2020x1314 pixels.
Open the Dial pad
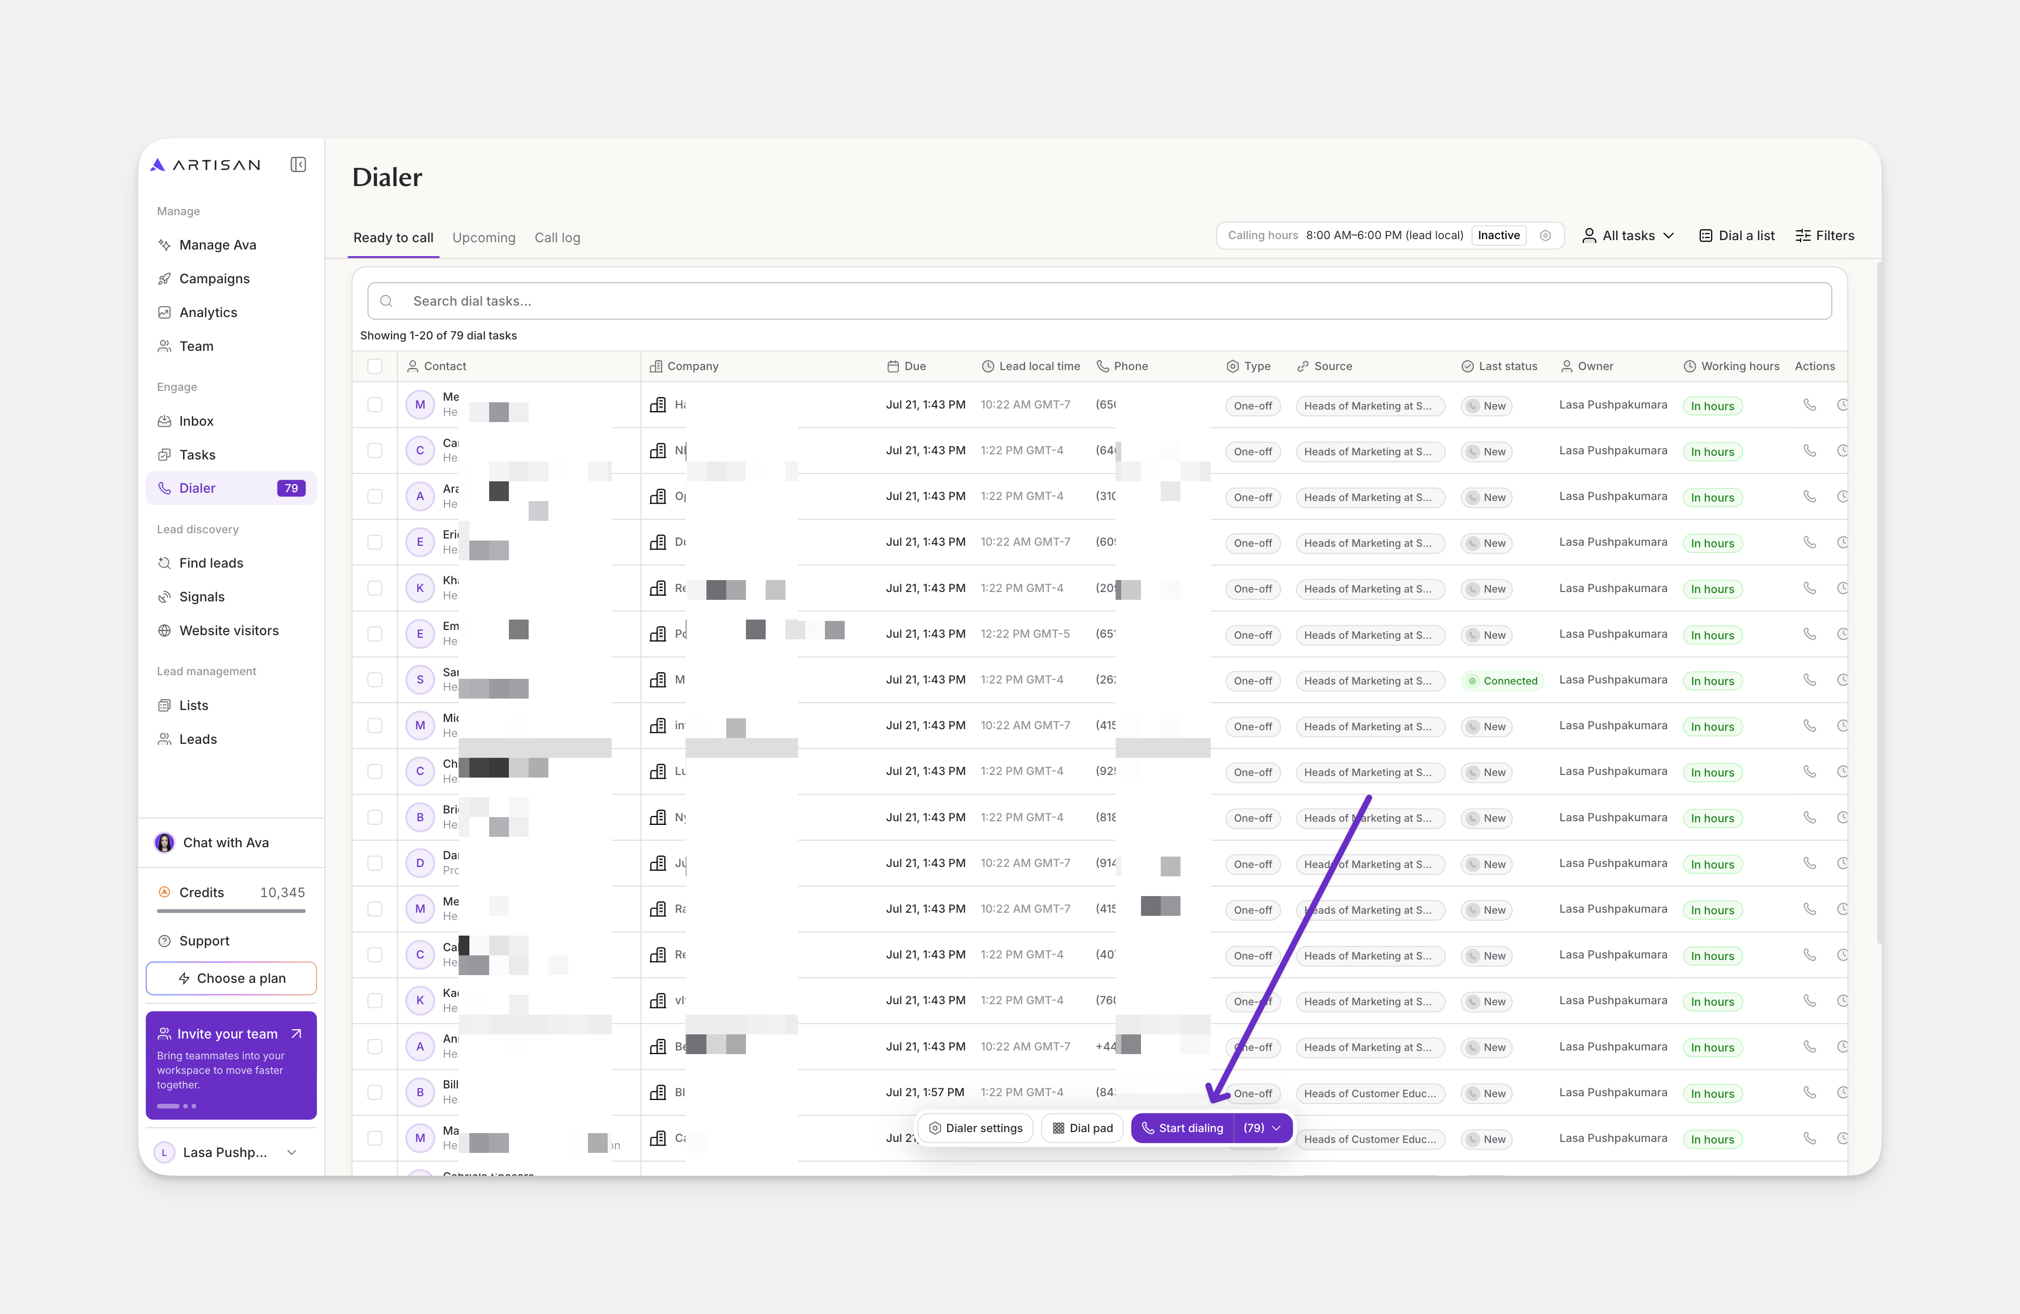1082,1128
